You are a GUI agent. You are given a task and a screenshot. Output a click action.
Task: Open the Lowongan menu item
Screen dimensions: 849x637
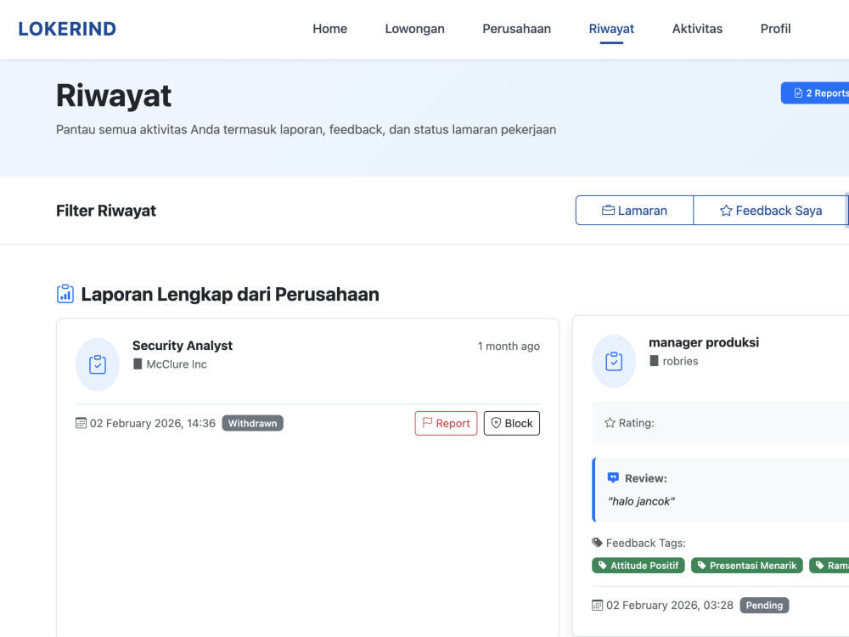(x=415, y=29)
